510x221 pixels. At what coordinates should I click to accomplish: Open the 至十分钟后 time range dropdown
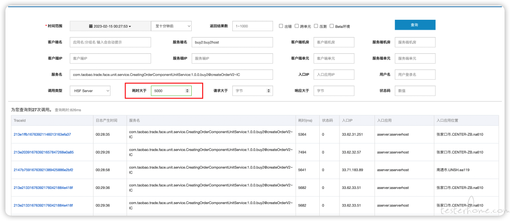(x=171, y=26)
